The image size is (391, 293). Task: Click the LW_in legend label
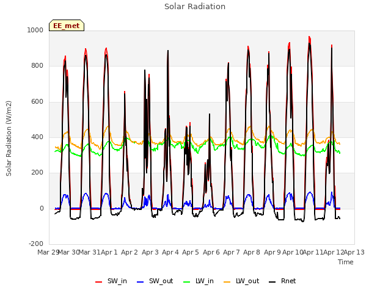click(x=205, y=281)
